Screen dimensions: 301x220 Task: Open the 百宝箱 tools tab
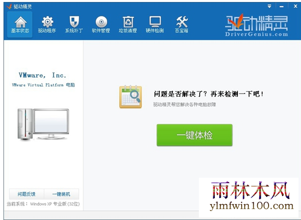[181, 24]
